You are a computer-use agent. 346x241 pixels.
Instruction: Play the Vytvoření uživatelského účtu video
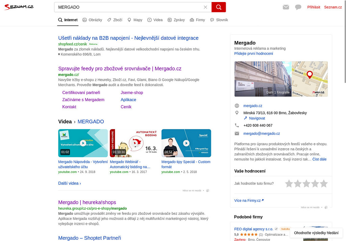pos(83,143)
